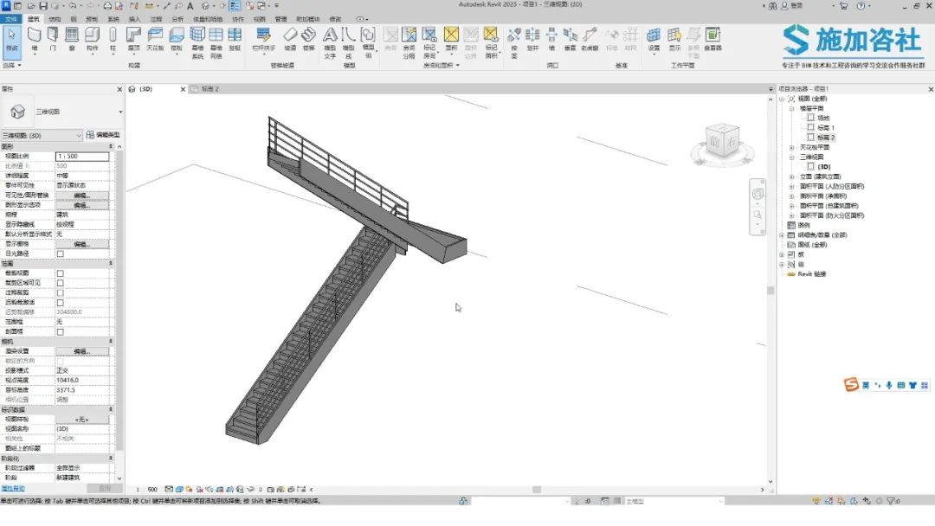This screenshot has width=935, height=526.
Task: Toggle the Crop View (裁剪视图) checkbox
Action: point(61,273)
